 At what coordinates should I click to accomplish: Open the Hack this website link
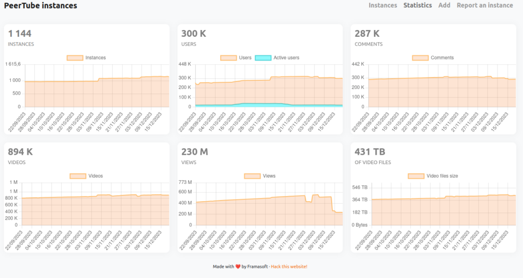[289, 267]
